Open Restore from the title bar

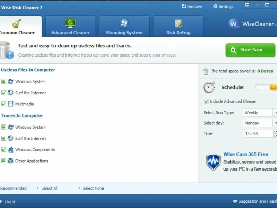point(192,6)
